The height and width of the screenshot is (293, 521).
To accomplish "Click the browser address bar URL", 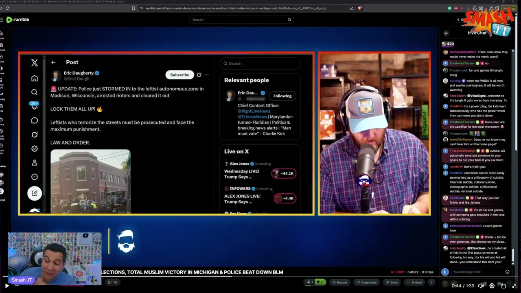I will click(x=236, y=8).
